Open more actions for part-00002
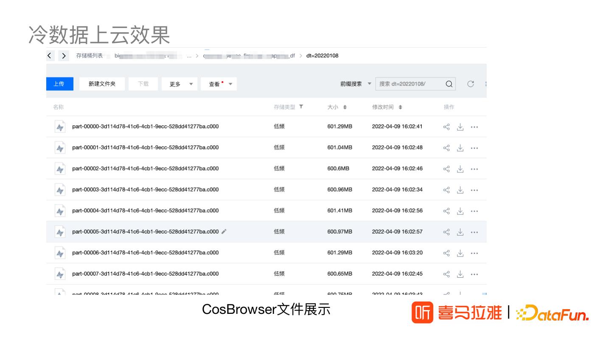Viewport: 611px width, 344px height. point(474,169)
